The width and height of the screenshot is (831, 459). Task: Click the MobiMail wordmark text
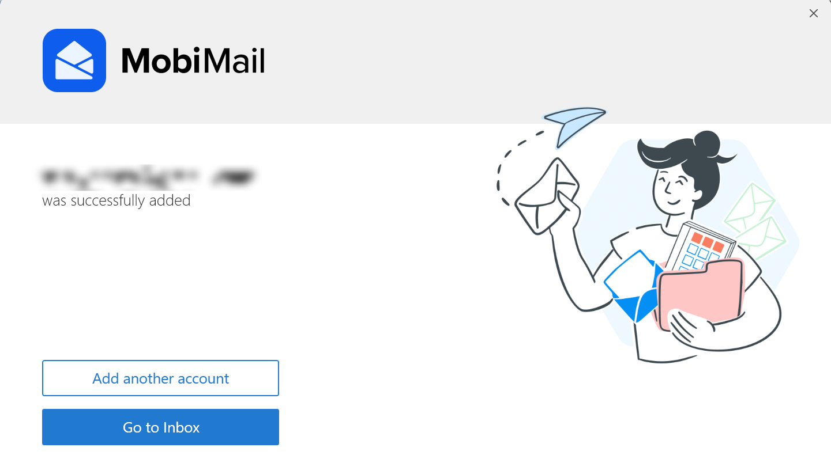point(193,60)
